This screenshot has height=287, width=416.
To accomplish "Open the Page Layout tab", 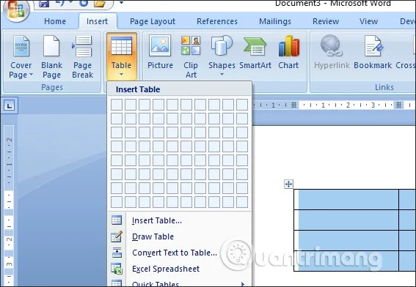I will 153,21.
